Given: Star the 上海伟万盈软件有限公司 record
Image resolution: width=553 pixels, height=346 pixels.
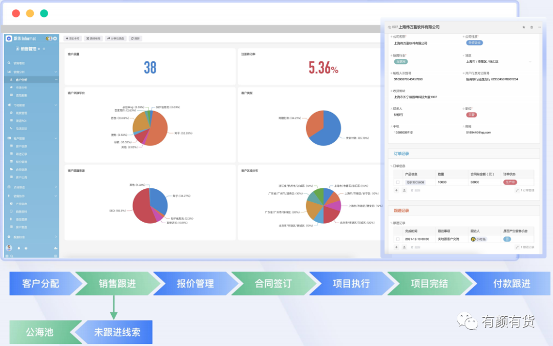Looking at the screenshot, I should click(524, 27).
